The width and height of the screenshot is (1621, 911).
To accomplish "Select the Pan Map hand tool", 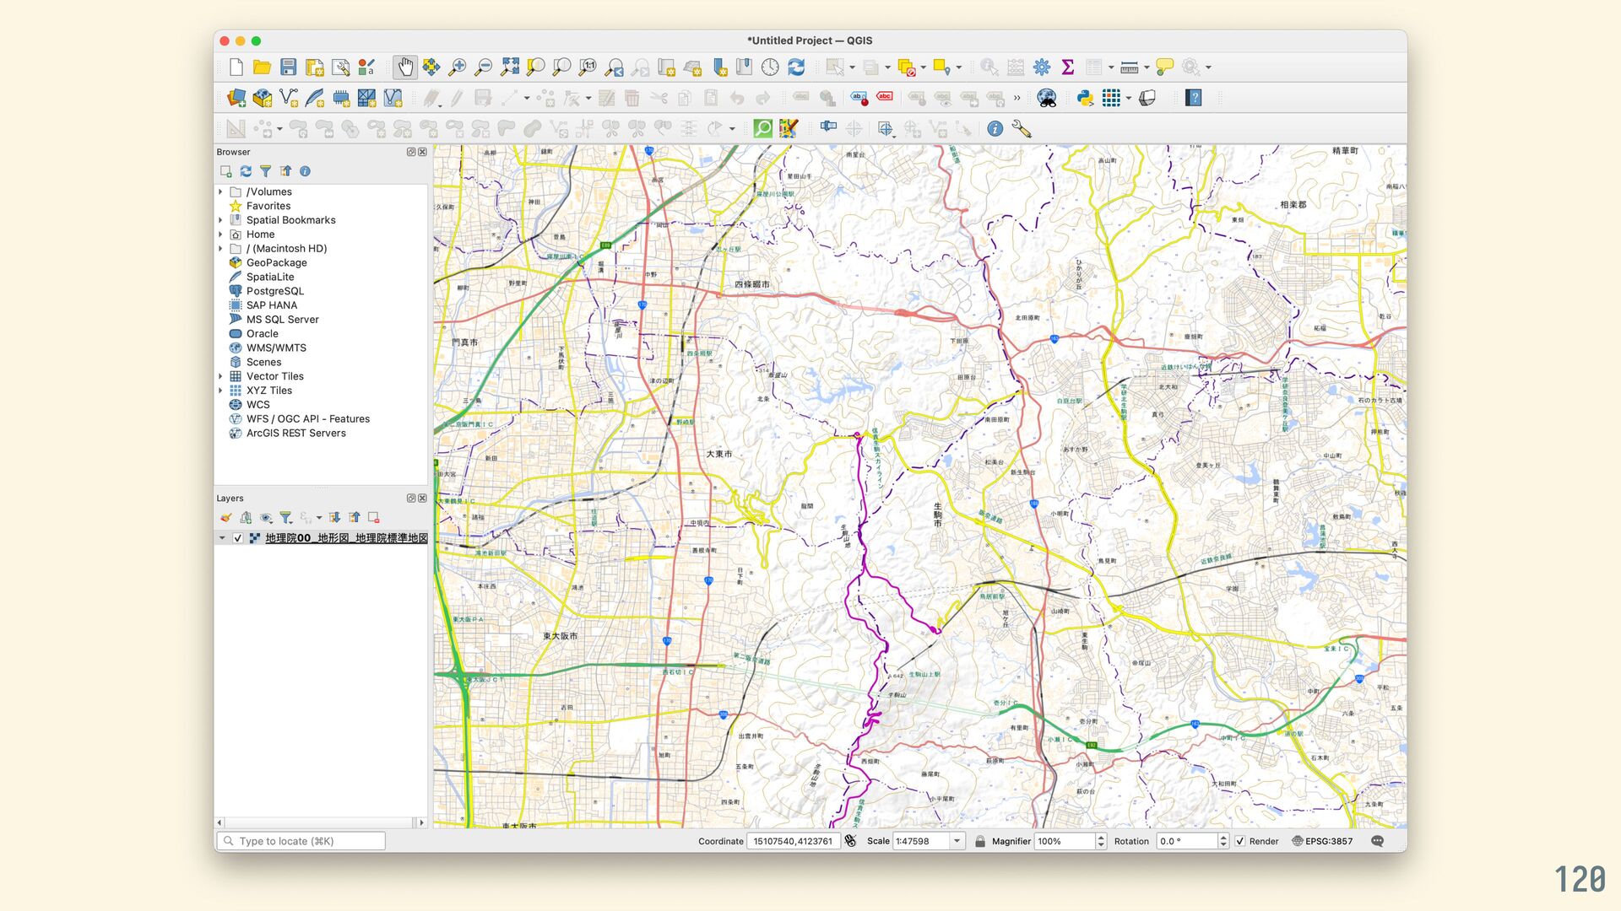I will pyautogui.click(x=405, y=67).
